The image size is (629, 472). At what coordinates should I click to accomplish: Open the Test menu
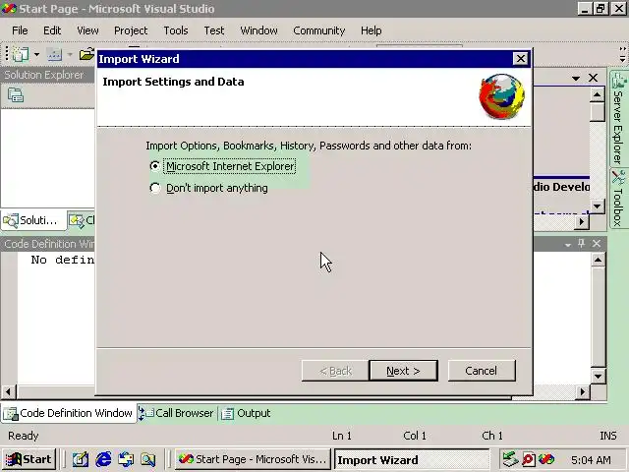(214, 30)
